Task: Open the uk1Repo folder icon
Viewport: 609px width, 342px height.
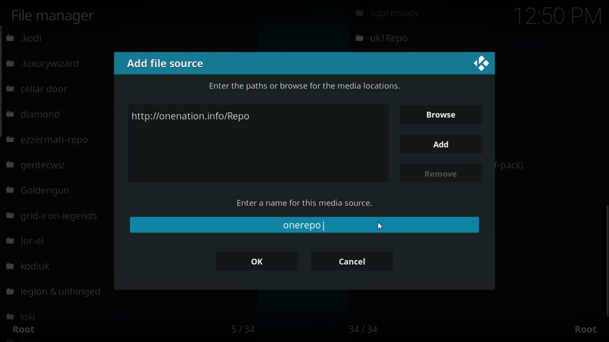Action: click(360, 38)
